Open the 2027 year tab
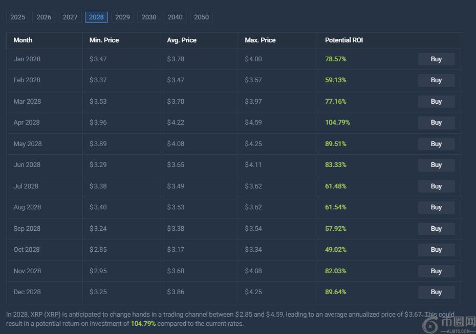Viewport: 476px width, 334px height. (x=70, y=17)
